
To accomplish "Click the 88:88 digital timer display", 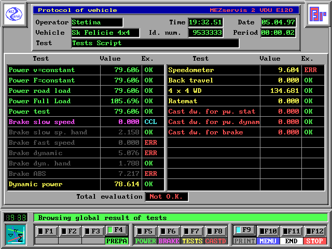I will [x=16, y=218].
